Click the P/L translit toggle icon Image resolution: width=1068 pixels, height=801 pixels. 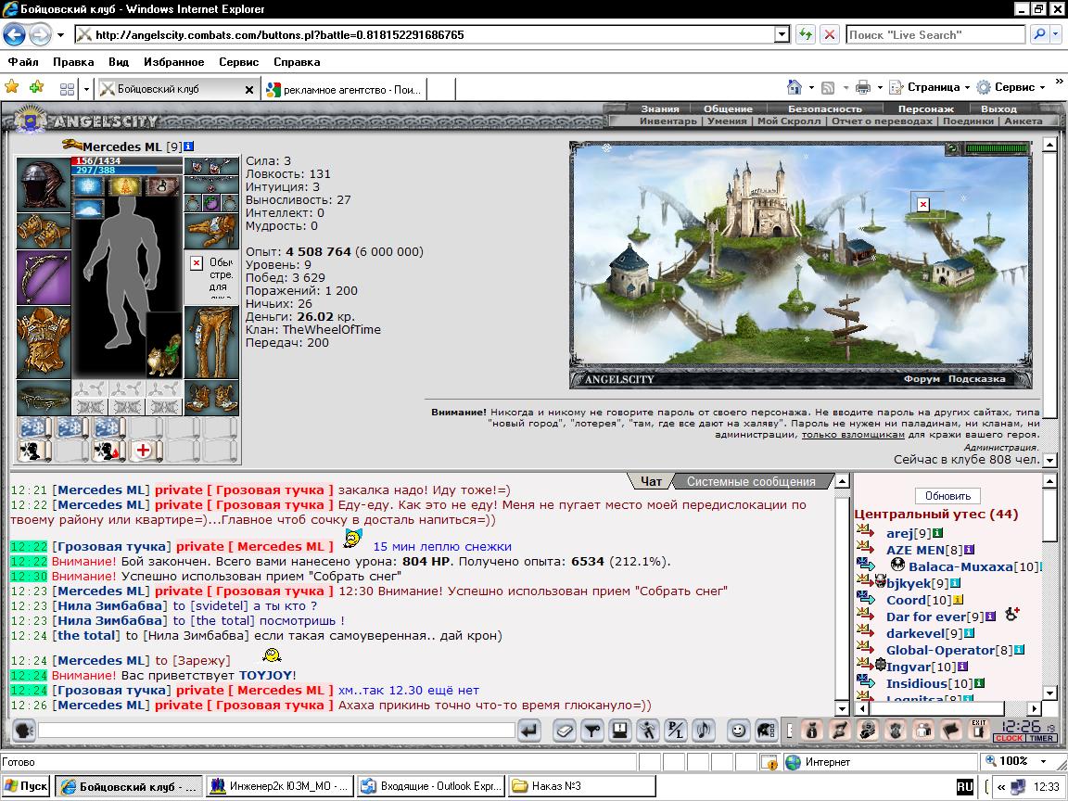[x=676, y=731]
